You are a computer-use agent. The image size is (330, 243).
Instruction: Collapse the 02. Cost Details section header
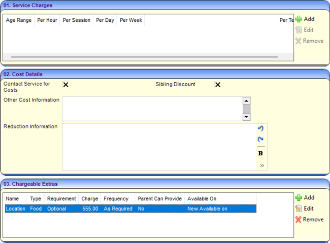(x=164, y=74)
